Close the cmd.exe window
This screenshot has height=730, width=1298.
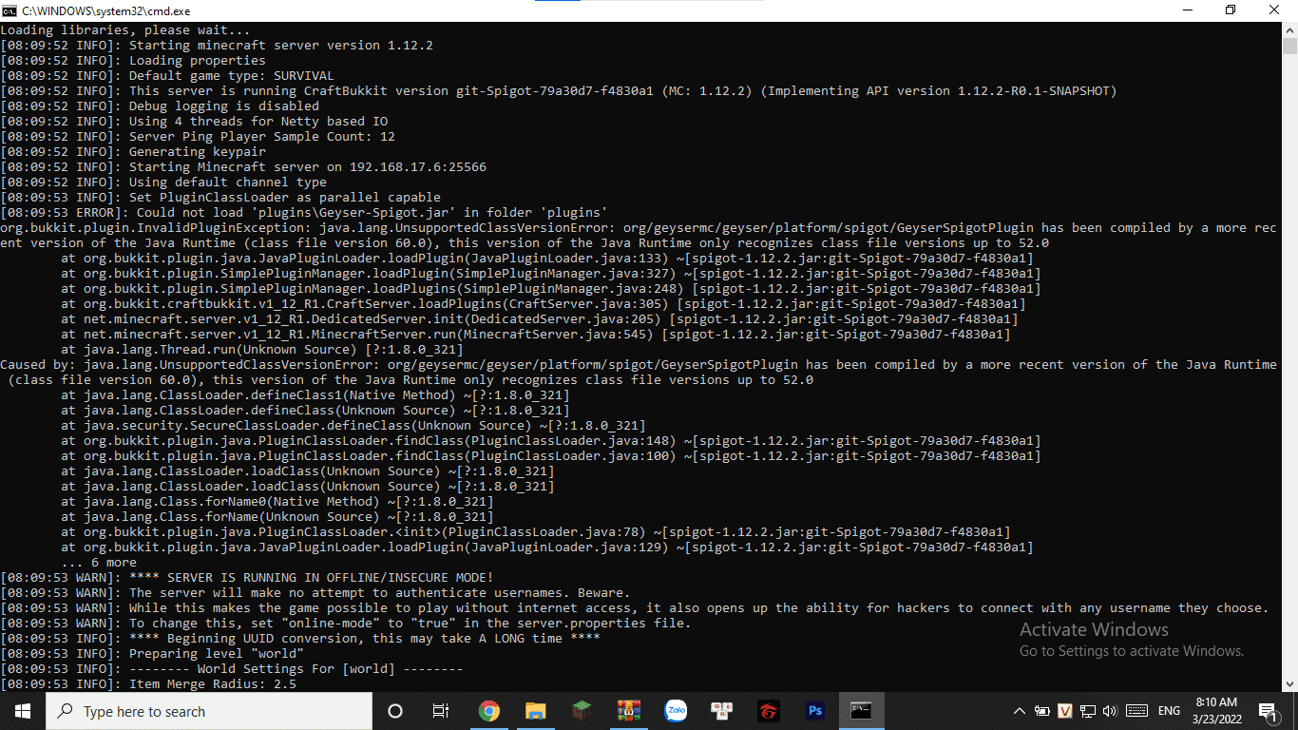point(1275,10)
